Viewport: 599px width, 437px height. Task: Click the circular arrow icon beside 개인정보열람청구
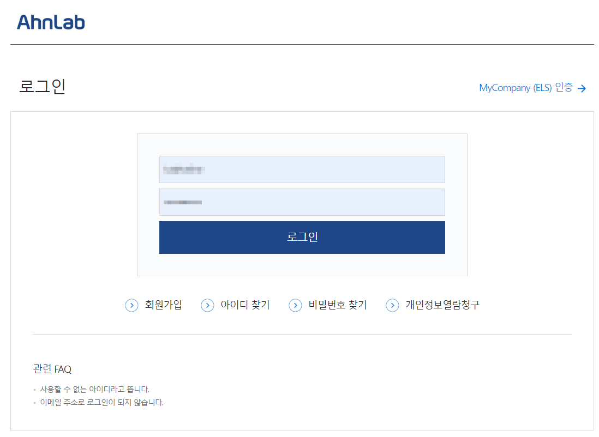click(x=392, y=305)
